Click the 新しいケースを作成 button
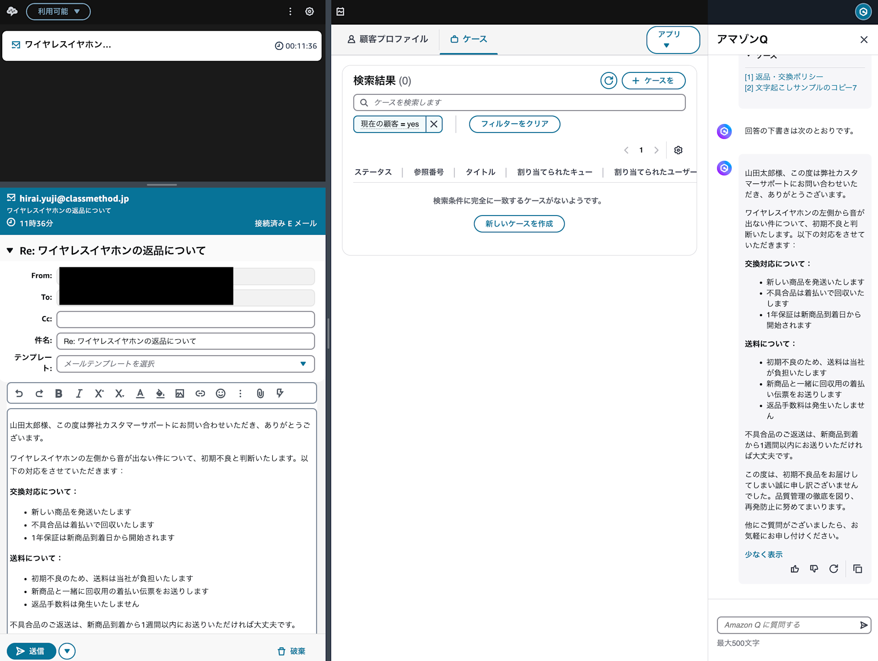 (519, 224)
